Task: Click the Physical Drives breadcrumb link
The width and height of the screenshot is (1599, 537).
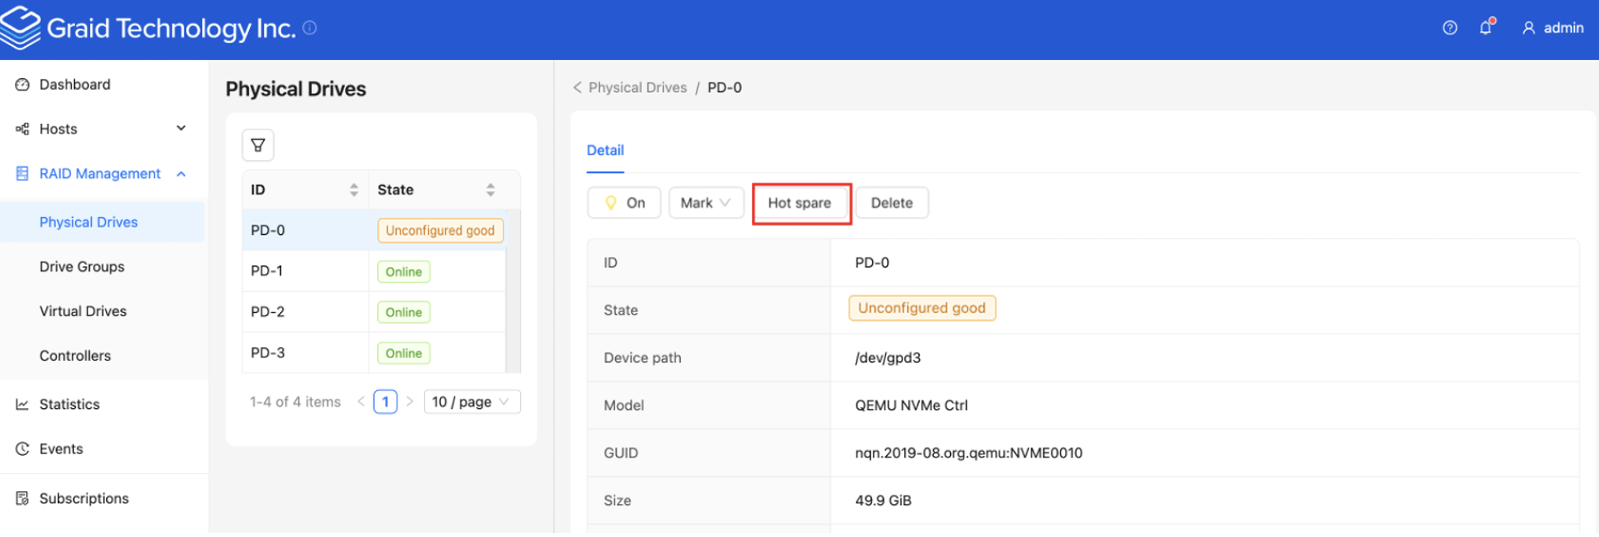Action: (638, 87)
